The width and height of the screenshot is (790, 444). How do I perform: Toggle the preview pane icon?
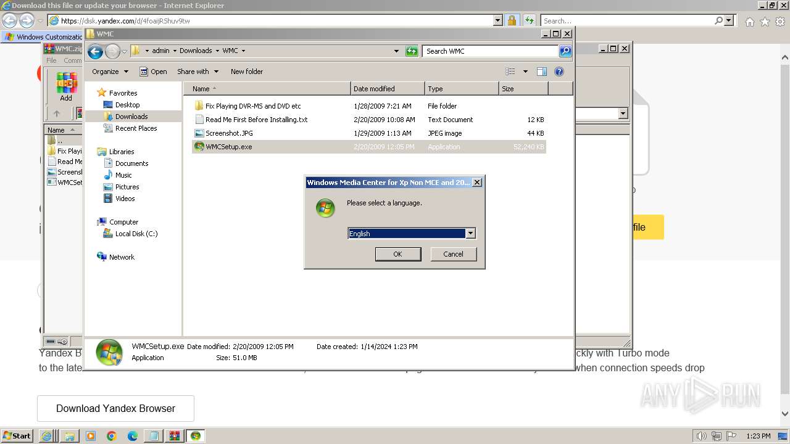click(x=542, y=72)
